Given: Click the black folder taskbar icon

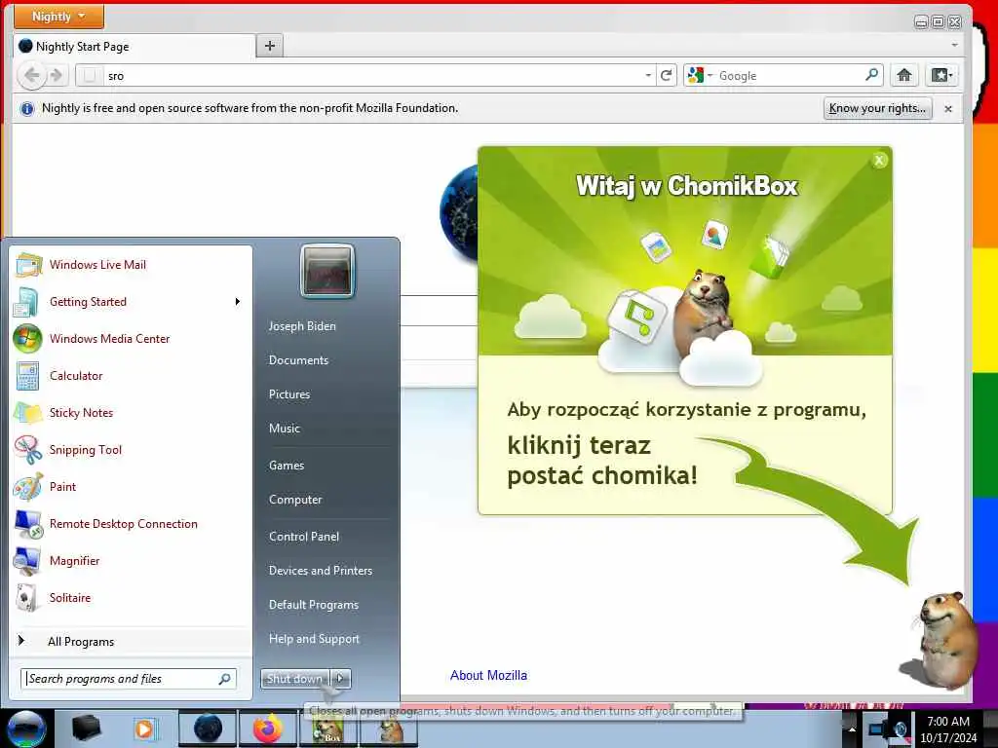Looking at the screenshot, I should [87, 729].
